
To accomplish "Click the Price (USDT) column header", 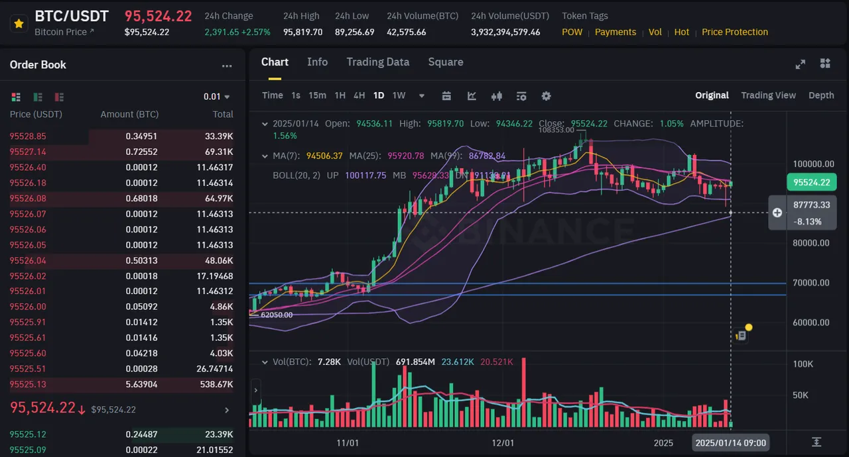I will (36, 115).
